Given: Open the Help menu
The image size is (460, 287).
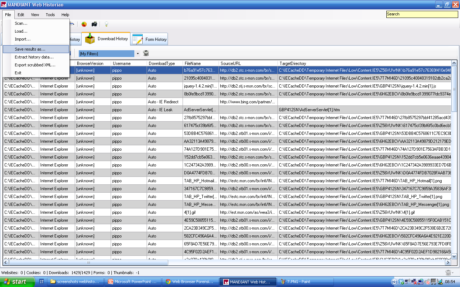Looking at the screenshot, I should pos(65,15).
